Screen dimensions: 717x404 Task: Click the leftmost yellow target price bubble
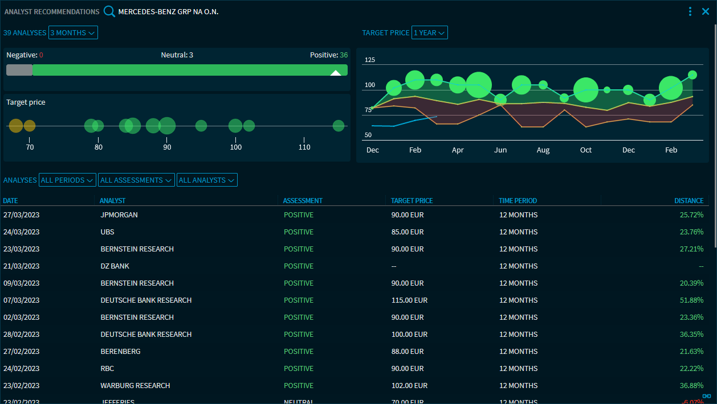[16, 126]
